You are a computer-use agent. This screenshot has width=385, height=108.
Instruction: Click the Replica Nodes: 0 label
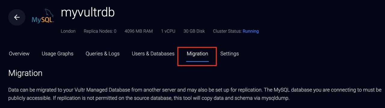point(100,31)
